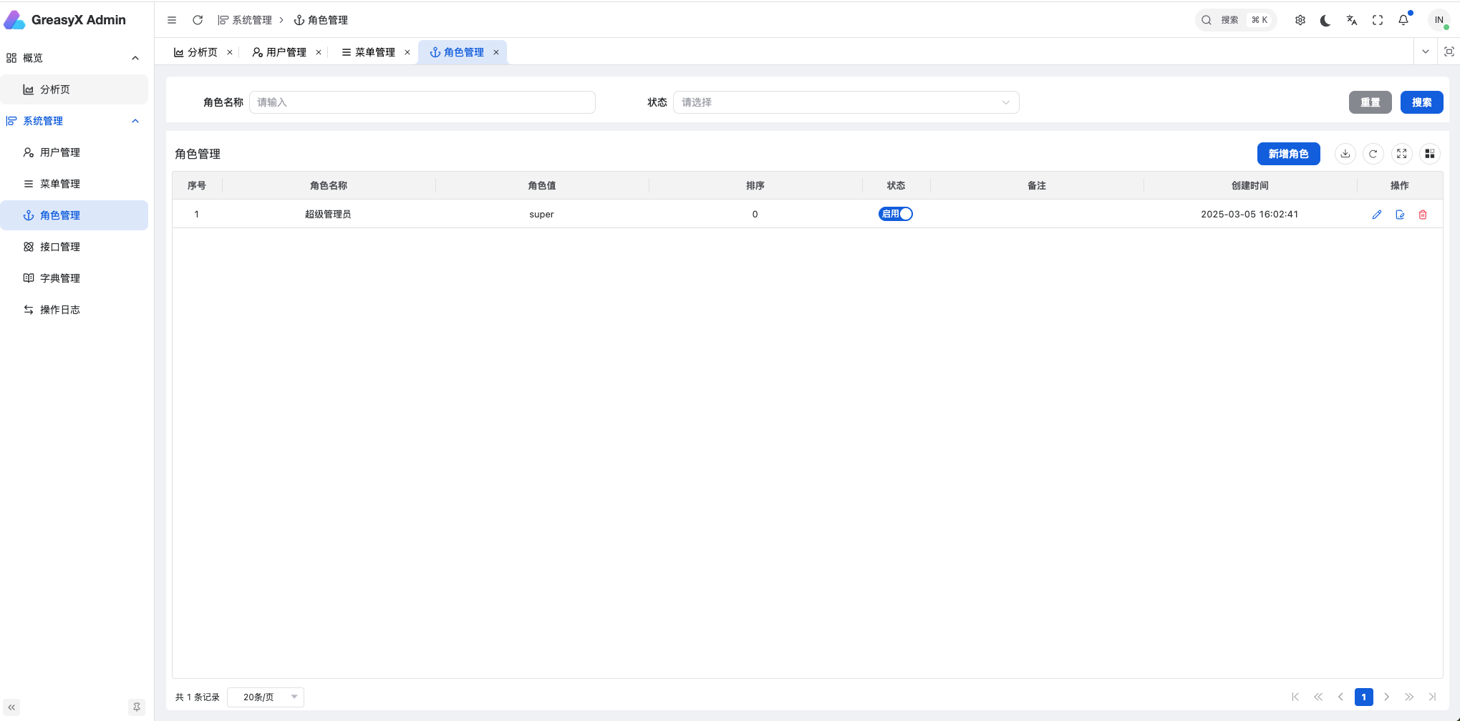Image resolution: width=1460 pixels, height=721 pixels.
Task: Open the column settings grid icon
Action: 1430,154
